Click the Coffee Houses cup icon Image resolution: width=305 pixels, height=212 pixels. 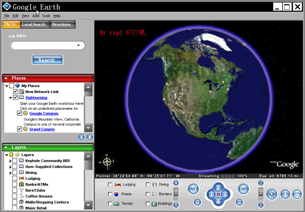pyautogui.click(x=21, y=196)
